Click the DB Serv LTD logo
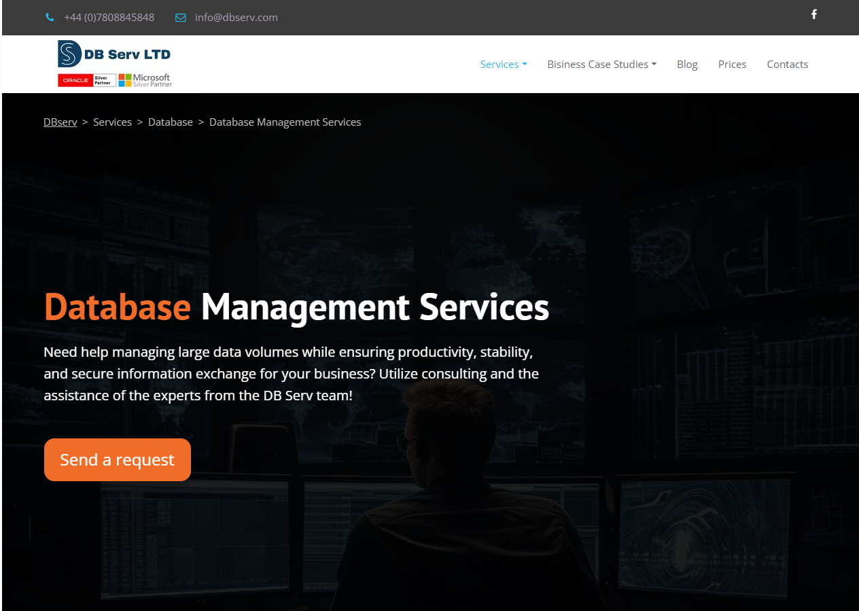 (114, 54)
